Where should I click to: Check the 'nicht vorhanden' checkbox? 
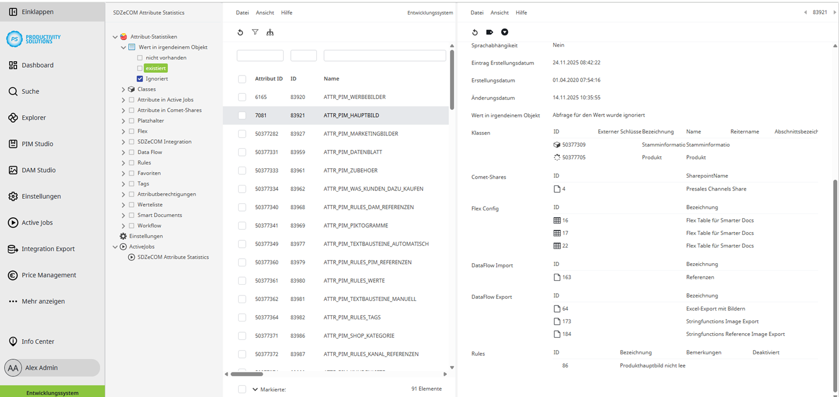pos(141,57)
